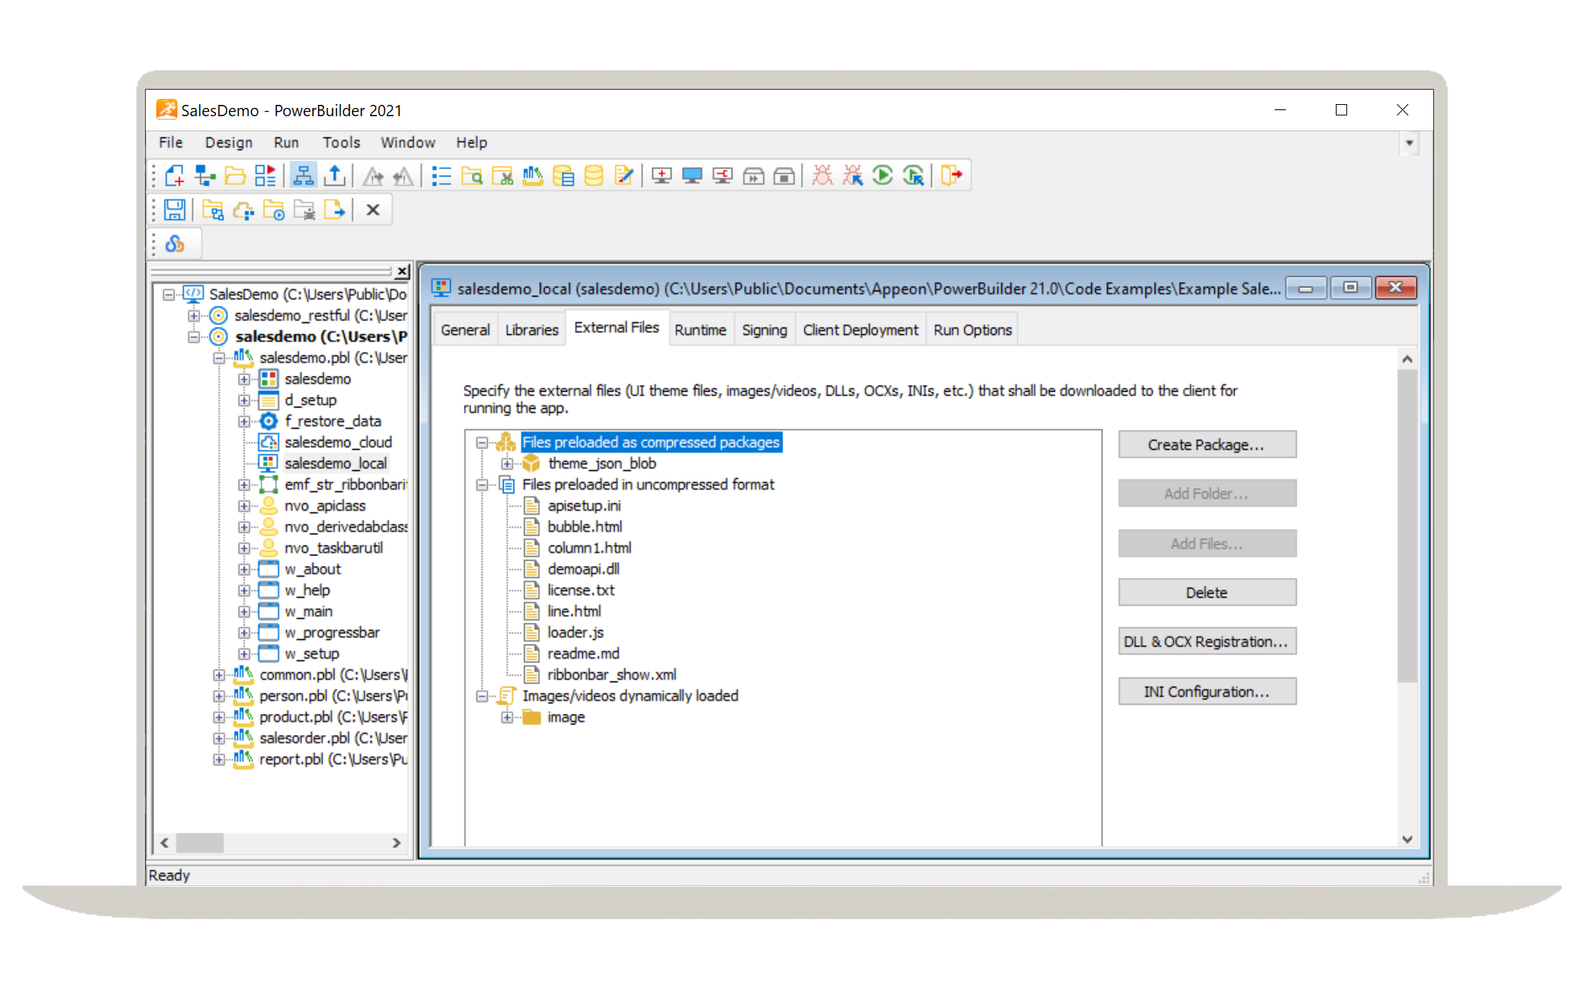Click the DB Profile database-list icon
Image resolution: width=1585 pixels, height=990 pixels.
click(563, 176)
